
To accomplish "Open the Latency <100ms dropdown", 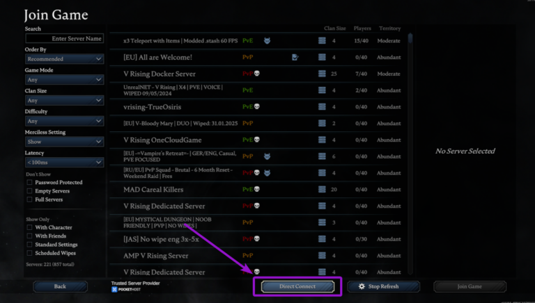I will click(x=65, y=163).
